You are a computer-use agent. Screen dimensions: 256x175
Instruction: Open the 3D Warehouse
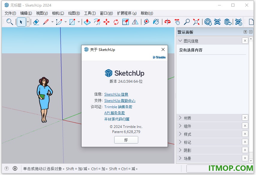pyautogui.click(x=208, y=22)
